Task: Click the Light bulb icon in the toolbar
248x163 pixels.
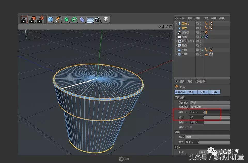Action: [106, 19]
